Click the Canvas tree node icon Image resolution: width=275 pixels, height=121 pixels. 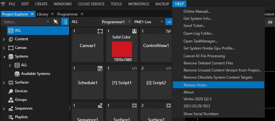11,48
